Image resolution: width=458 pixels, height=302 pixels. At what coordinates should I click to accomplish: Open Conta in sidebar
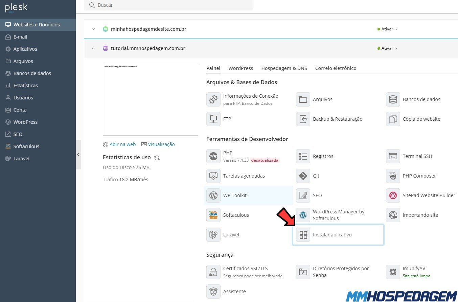tap(38, 110)
